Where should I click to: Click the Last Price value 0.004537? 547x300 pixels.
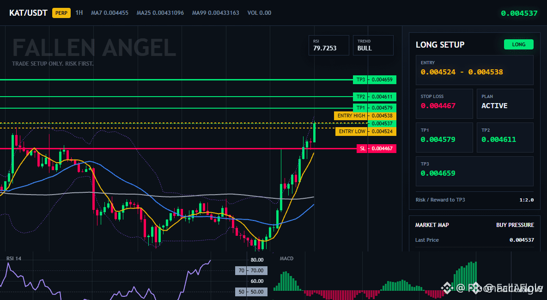coord(522,240)
